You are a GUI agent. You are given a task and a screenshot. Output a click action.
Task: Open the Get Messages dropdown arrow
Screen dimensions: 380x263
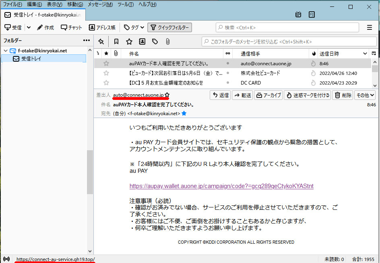coord(29,27)
